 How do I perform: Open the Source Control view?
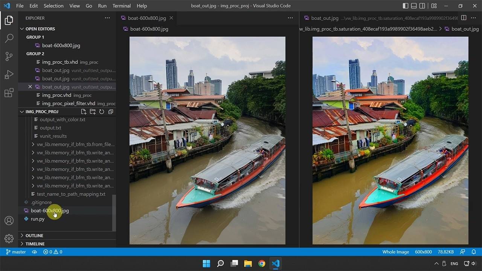pyautogui.click(x=9, y=56)
